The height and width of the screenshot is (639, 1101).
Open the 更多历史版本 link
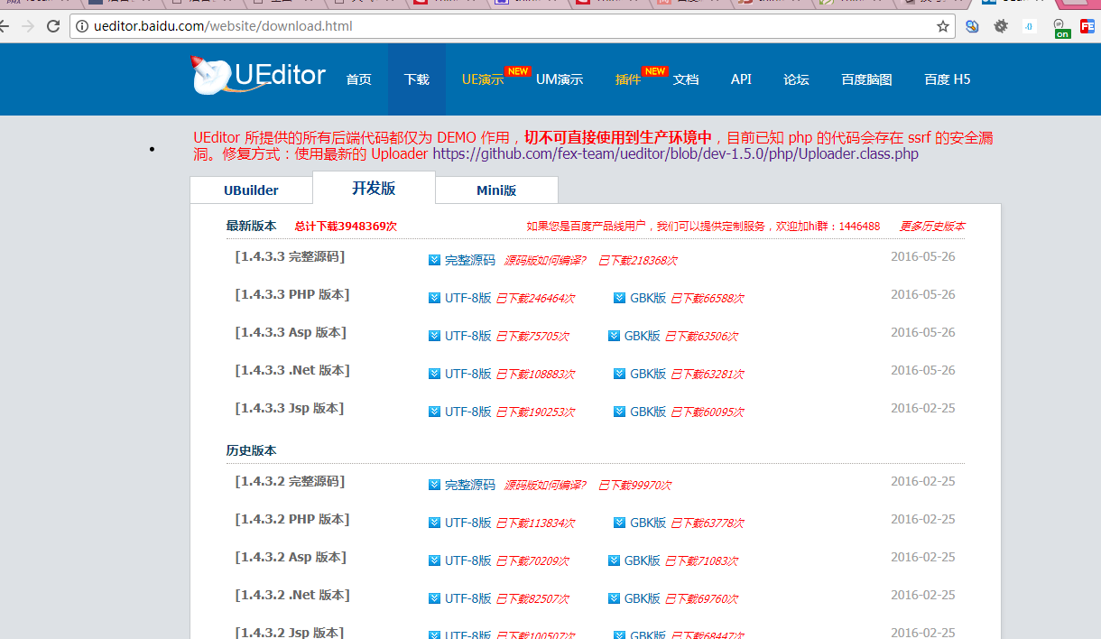[932, 227]
